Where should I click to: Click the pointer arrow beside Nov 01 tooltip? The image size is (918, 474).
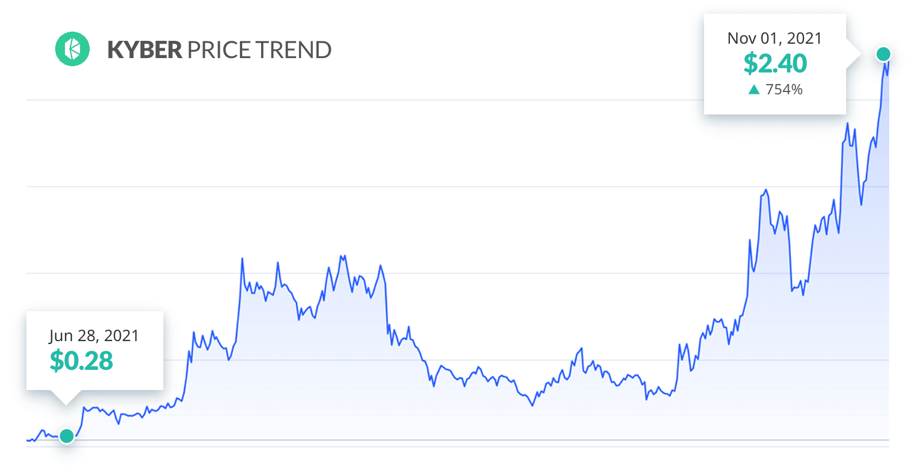point(854,54)
